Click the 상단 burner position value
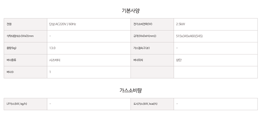The width and height of the screenshot is (262, 115). tap(179, 60)
